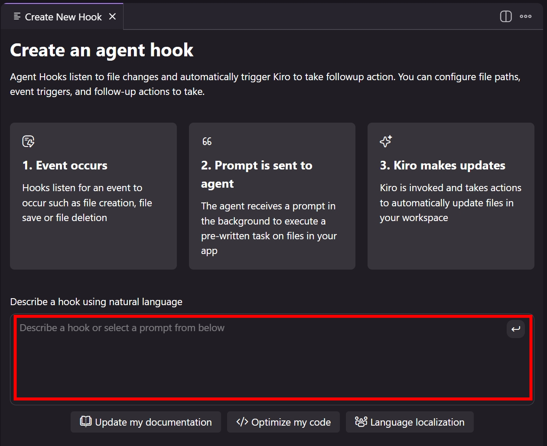
Task: Click the "1. Event occurs" card heading
Action: point(65,166)
